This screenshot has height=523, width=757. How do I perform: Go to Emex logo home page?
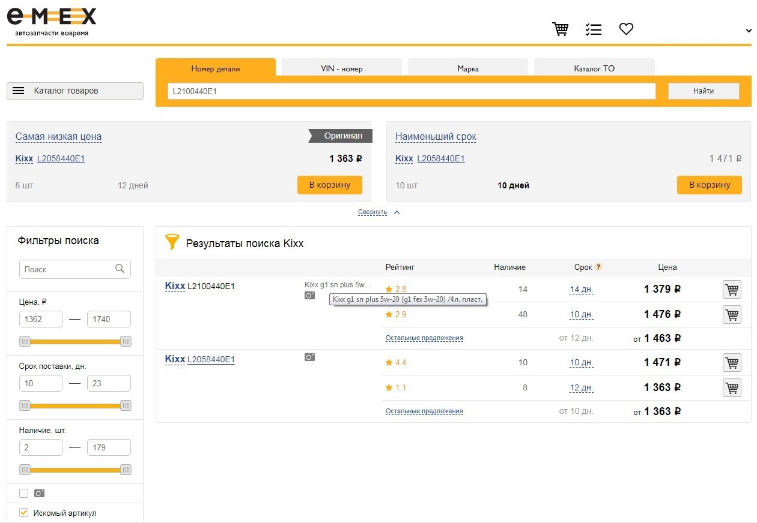(x=51, y=21)
